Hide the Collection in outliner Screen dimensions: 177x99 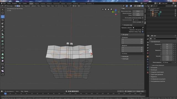[x=175, y=10]
